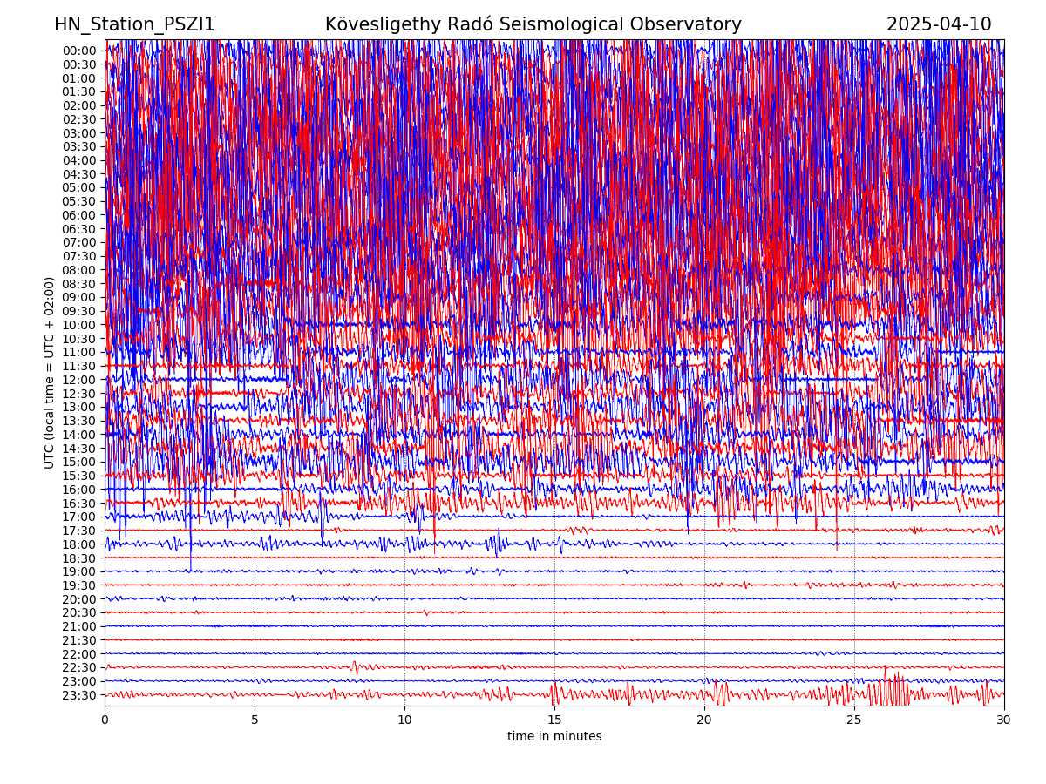Select the 20:30 row label
The height and width of the screenshot is (784, 1046).
click(78, 613)
